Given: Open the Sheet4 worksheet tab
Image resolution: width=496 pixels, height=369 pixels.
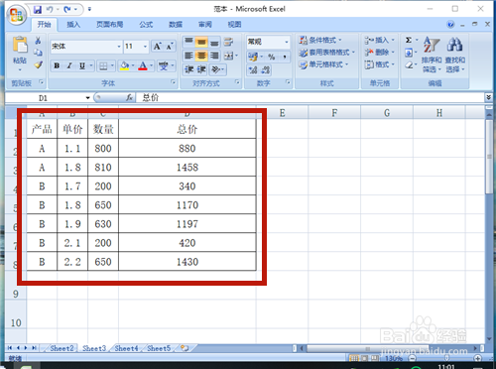Looking at the screenshot, I should pyautogui.click(x=126, y=348).
